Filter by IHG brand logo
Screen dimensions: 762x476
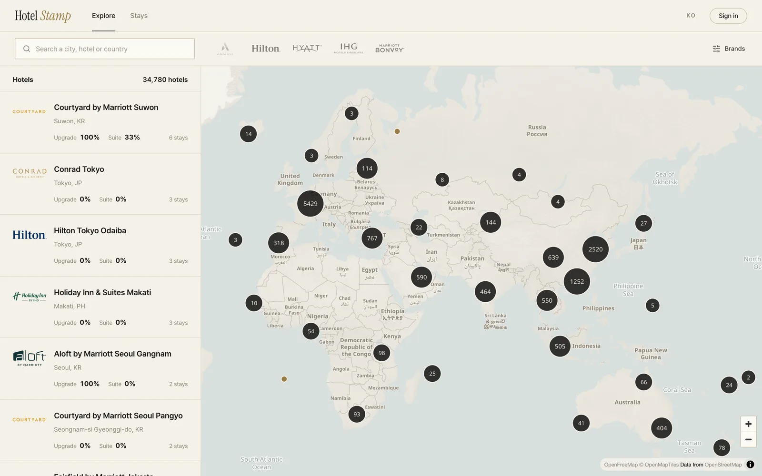(x=349, y=49)
